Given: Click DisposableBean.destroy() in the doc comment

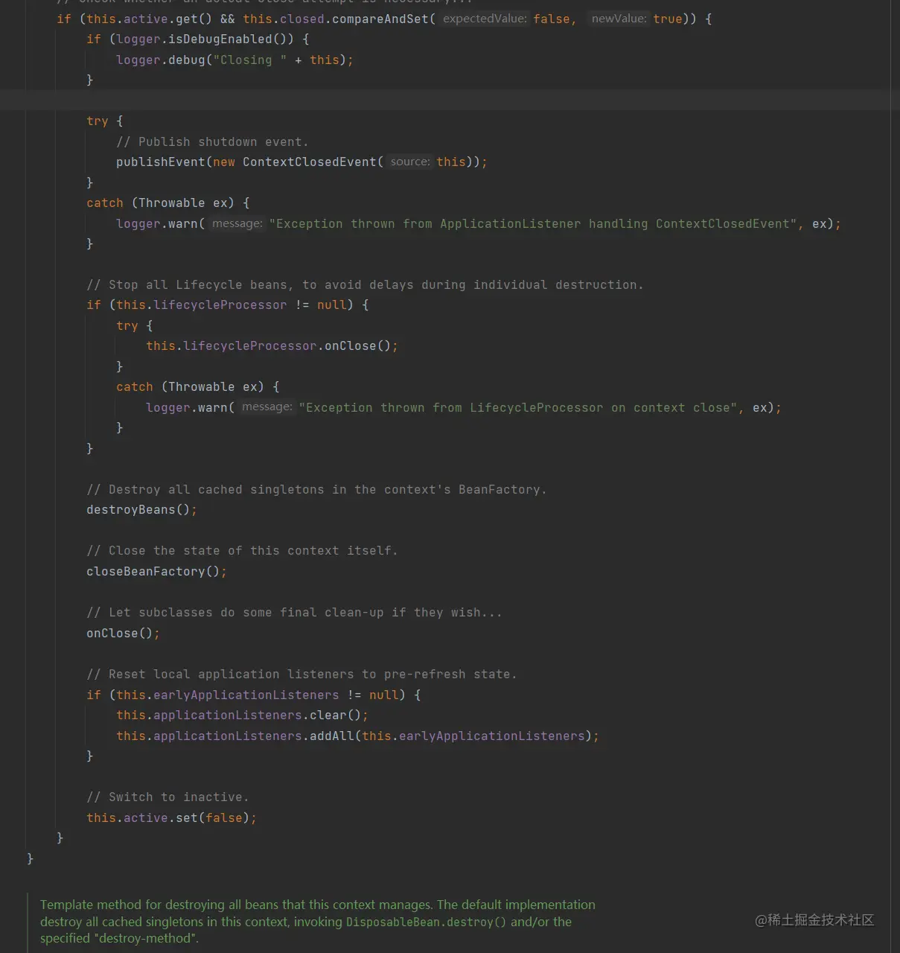Looking at the screenshot, I should [x=426, y=922].
